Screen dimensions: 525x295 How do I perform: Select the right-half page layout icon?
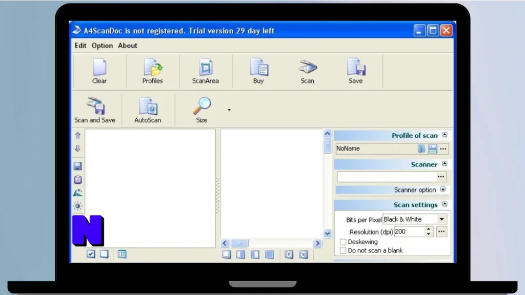click(x=255, y=255)
